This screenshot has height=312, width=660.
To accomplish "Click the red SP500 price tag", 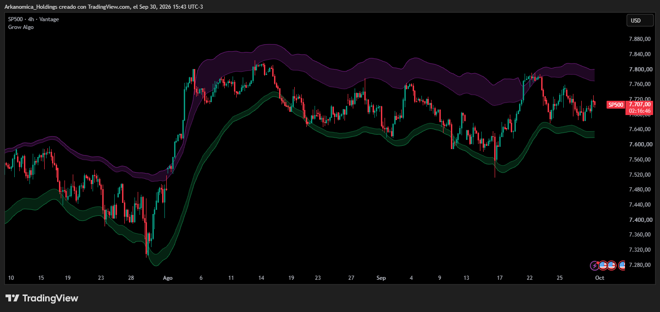I will click(x=615, y=105).
